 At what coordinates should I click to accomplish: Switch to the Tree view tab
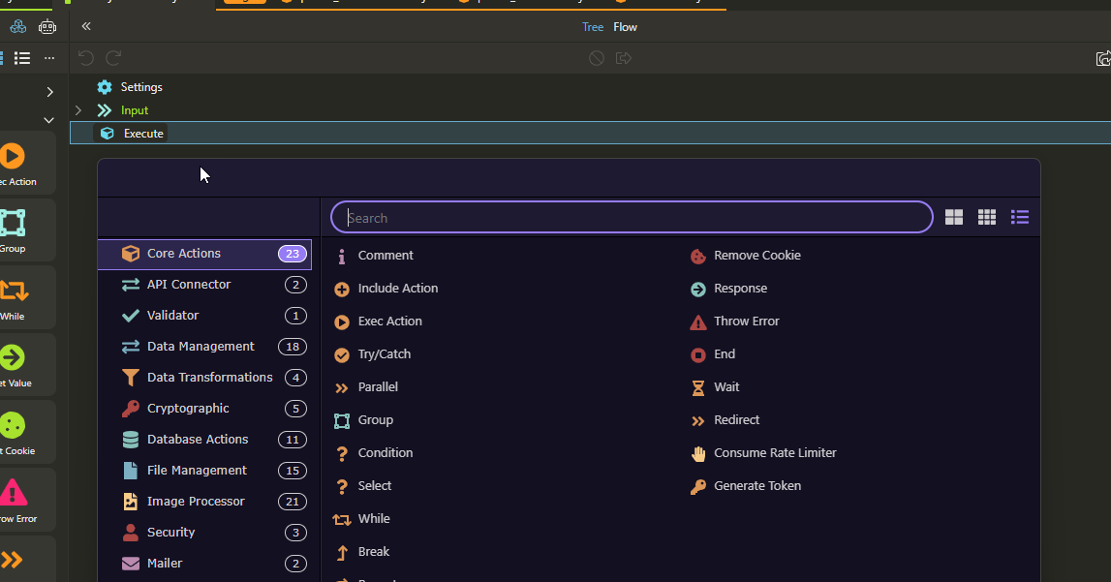pos(593,27)
